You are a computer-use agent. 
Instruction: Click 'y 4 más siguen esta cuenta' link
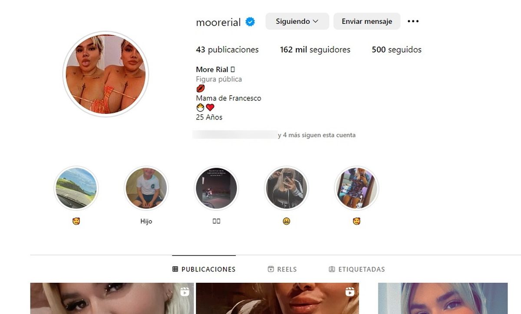click(317, 135)
